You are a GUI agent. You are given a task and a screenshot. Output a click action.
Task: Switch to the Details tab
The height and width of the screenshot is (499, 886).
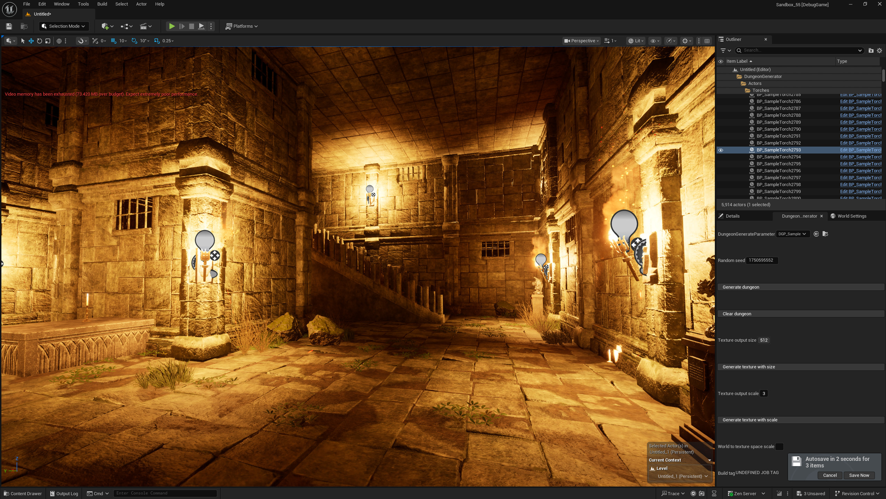pyautogui.click(x=732, y=216)
